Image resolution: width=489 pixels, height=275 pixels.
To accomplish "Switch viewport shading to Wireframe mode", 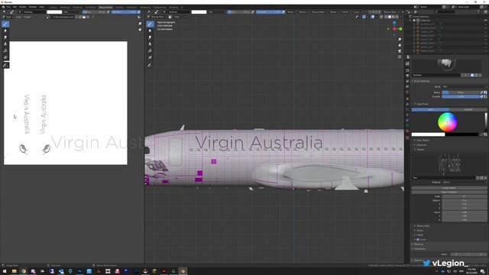I will (x=386, y=17).
